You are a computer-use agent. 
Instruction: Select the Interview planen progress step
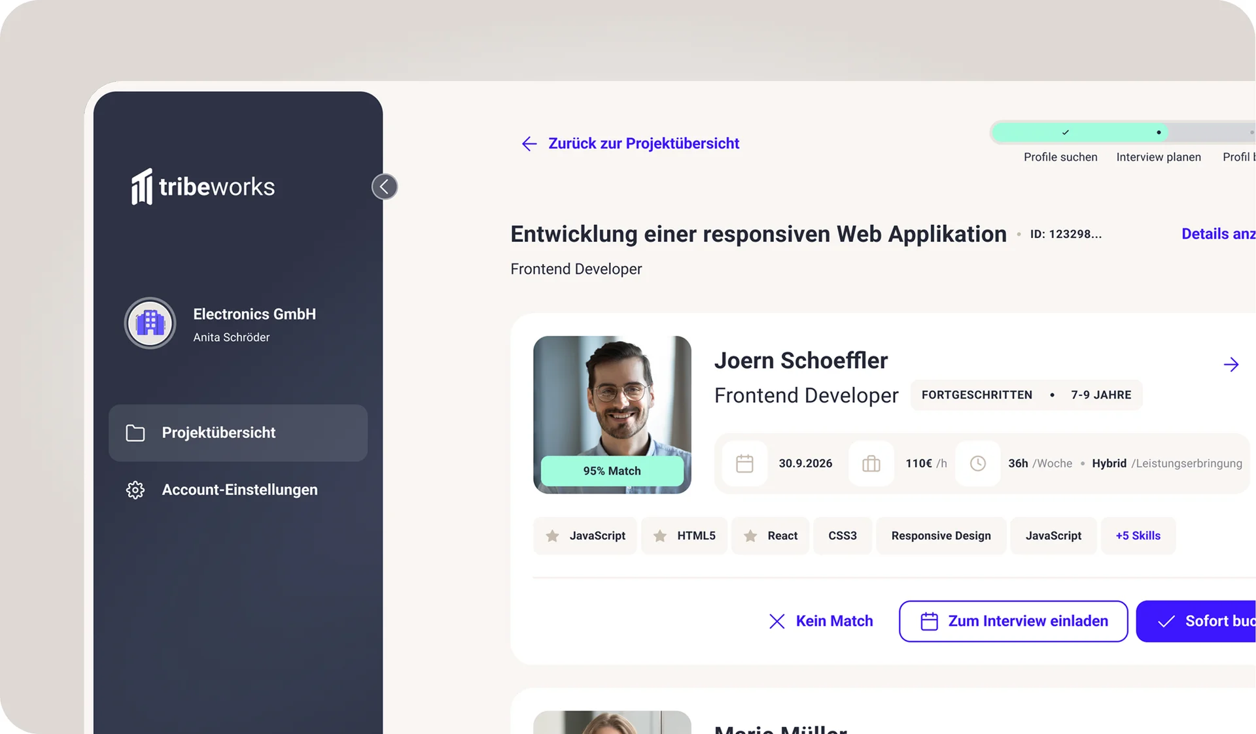pyautogui.click(x=1159, y=157)
